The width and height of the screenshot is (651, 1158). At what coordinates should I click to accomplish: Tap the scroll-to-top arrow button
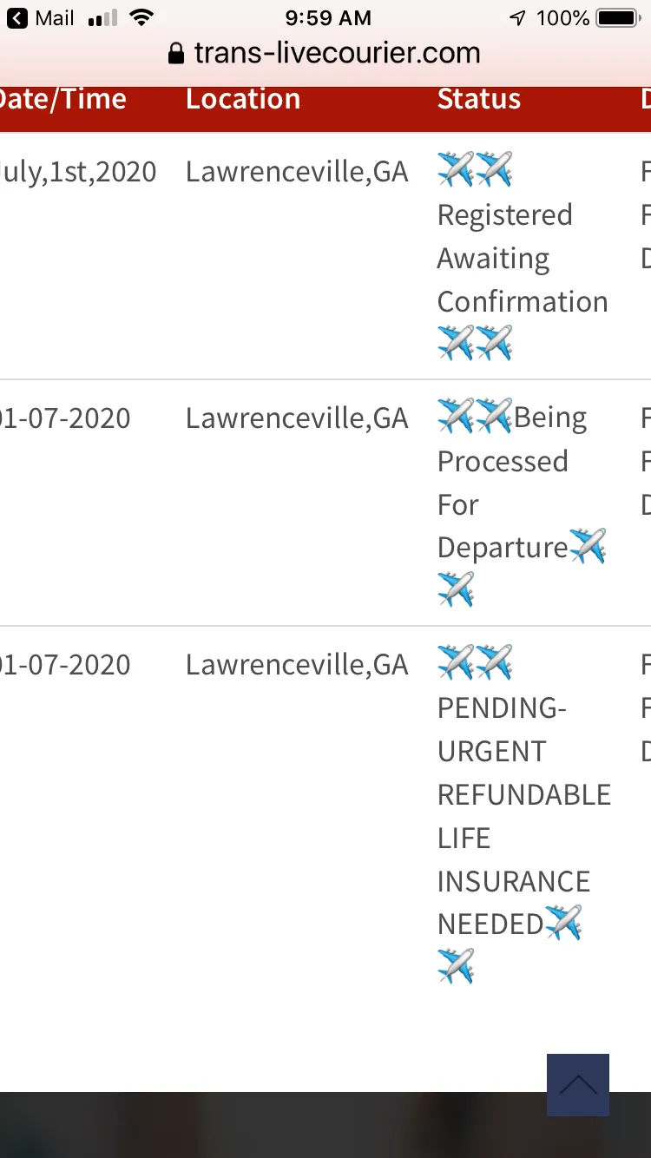(577, 1084)
